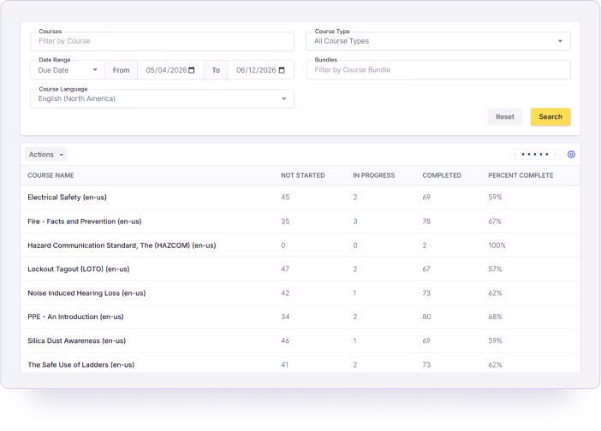Open the Course Language dropdown
Viewport: 601px width, 431px height.
tap(162, 98)
